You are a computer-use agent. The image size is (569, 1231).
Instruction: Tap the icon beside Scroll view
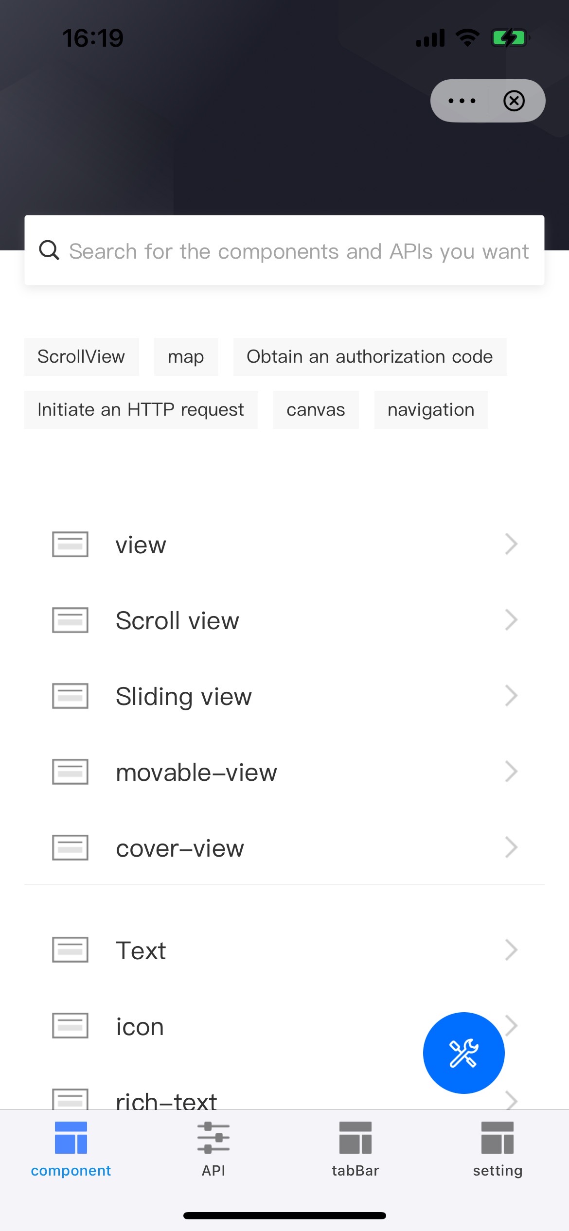pos(70,620)
